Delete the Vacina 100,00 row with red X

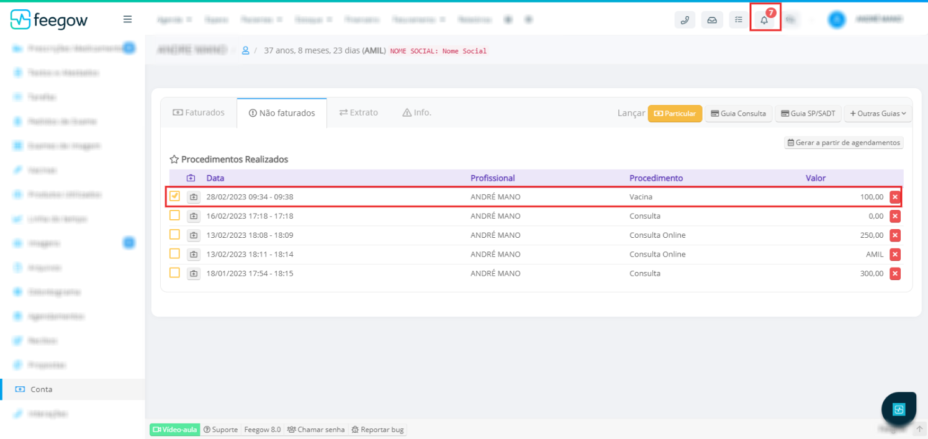895,197
